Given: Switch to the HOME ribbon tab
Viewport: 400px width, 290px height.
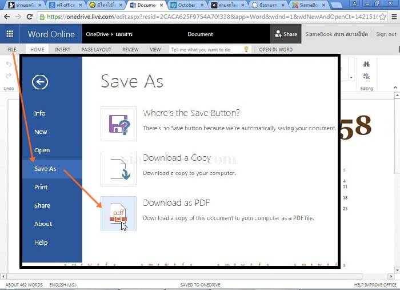Looking at the screenshot, I should (x=37, y=50).
